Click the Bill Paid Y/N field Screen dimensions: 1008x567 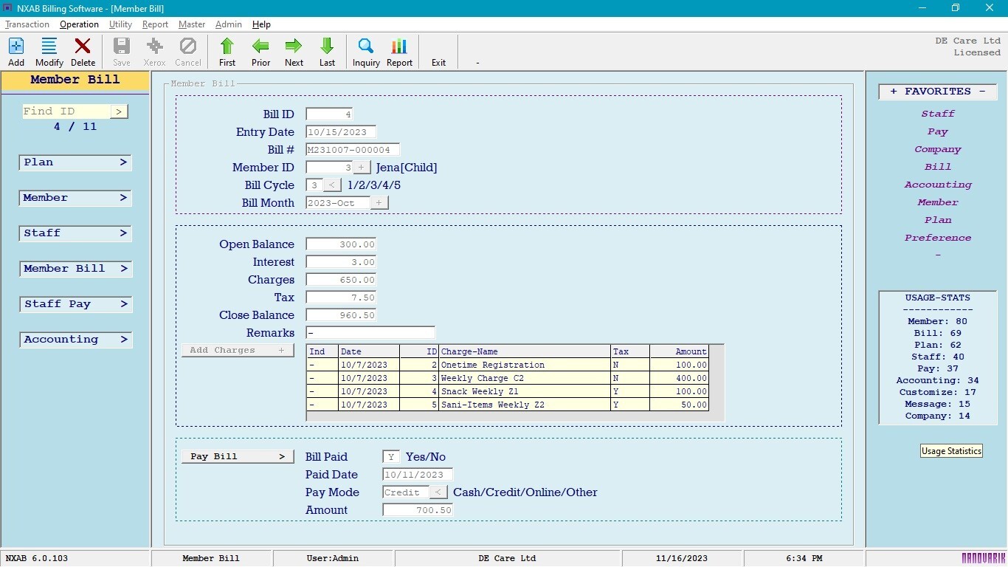[391, 457]
